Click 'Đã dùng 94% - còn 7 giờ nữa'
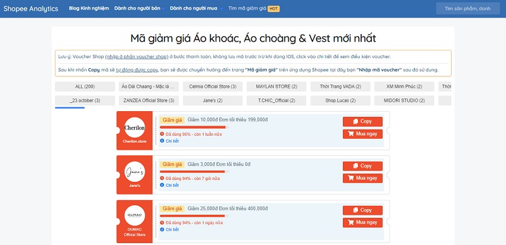The image size is (506, 245). 193,178
